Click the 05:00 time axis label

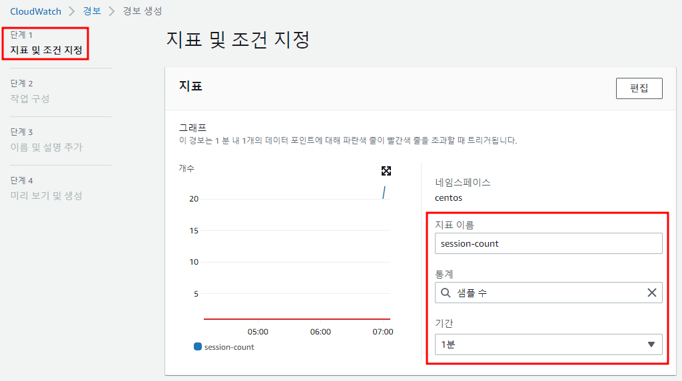(x=258, y=332)
